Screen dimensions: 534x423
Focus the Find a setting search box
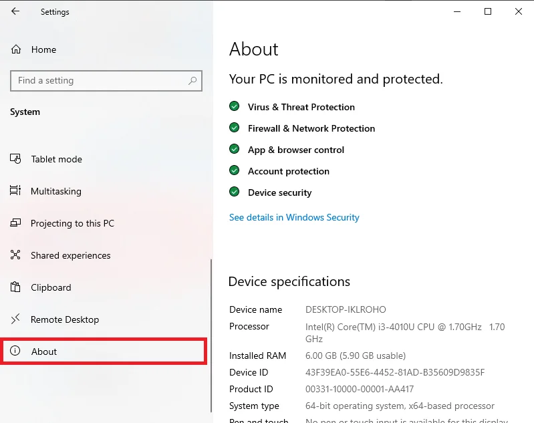[x=106, y=81]
